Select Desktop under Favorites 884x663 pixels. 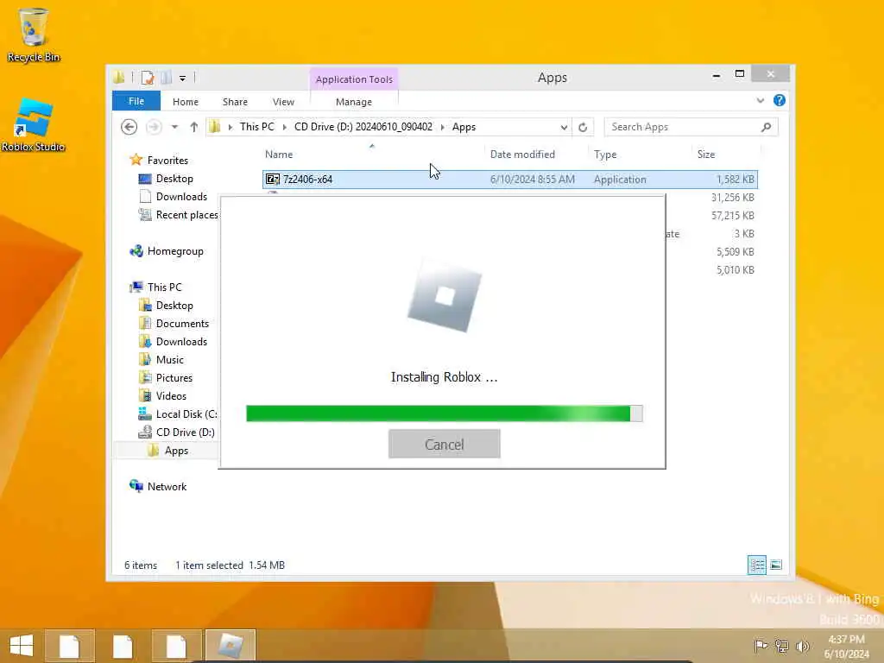click(174, 179)
